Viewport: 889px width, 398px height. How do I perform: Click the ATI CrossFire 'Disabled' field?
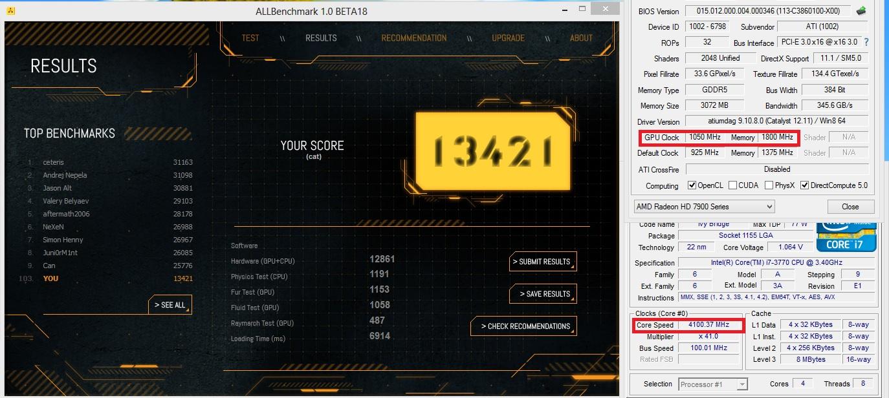coord(777,169)
